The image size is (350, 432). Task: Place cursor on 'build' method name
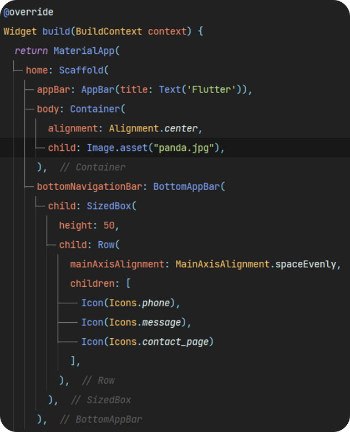(56, 32)
